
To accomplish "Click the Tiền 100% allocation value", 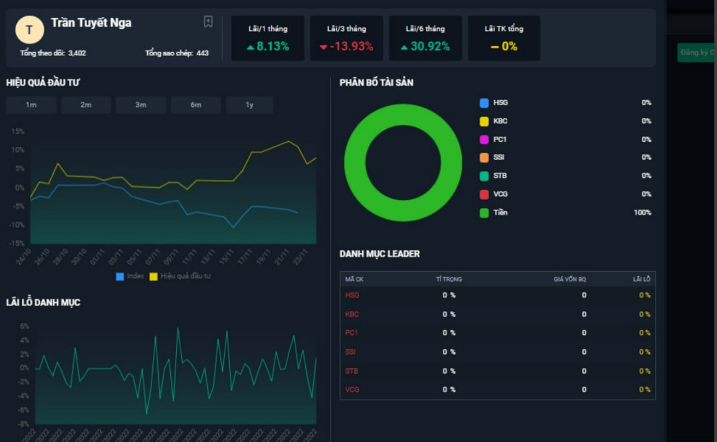I will click(x=642, y=213).
